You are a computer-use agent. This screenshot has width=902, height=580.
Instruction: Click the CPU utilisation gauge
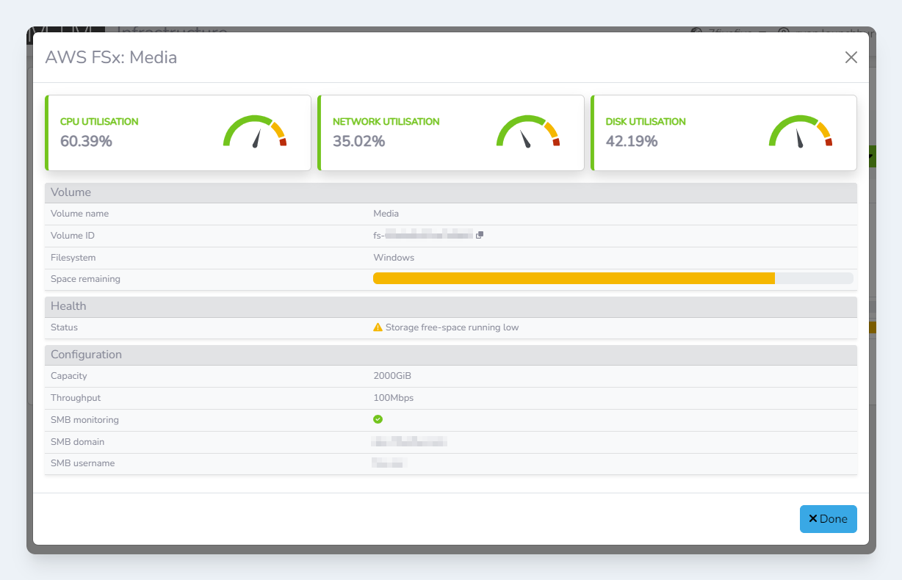[255, 132]
